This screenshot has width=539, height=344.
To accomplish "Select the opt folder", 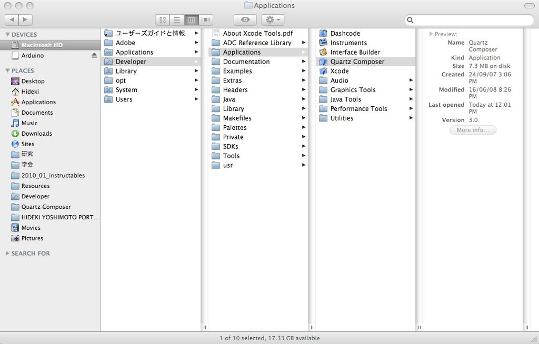I will [x=151, y=80].
